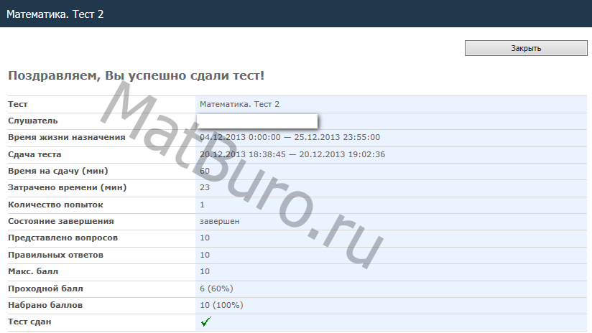Click the header title Математика. Тест 2

(55, 14)
